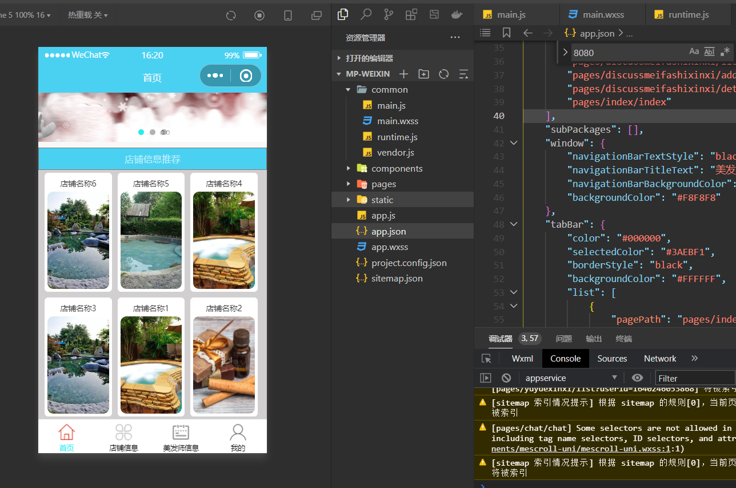Image resolution: width=736 pixels, height=488 pixels.
Task: Click the find input containing 8080
Action: tap(627, 52)
